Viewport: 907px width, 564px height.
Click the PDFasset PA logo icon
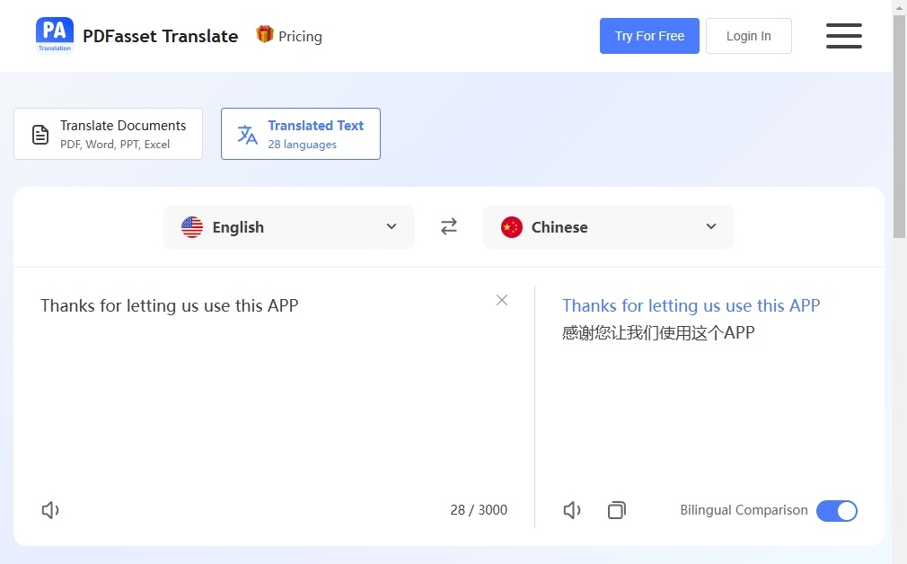55,35
